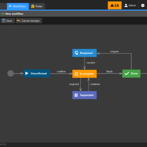Click the play icon on Unconfirmed

coord(27,73)
